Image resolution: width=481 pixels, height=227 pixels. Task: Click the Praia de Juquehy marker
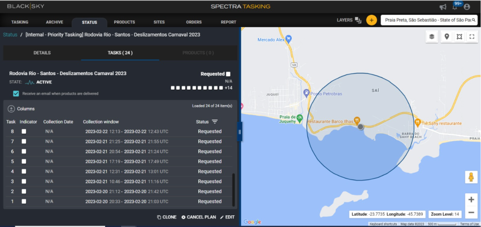[x=300, y=118]
